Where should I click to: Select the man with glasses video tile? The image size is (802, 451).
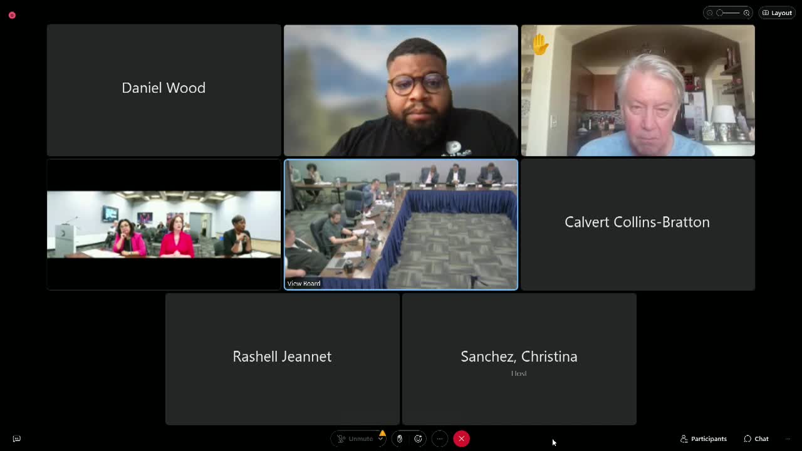point(401,90)
